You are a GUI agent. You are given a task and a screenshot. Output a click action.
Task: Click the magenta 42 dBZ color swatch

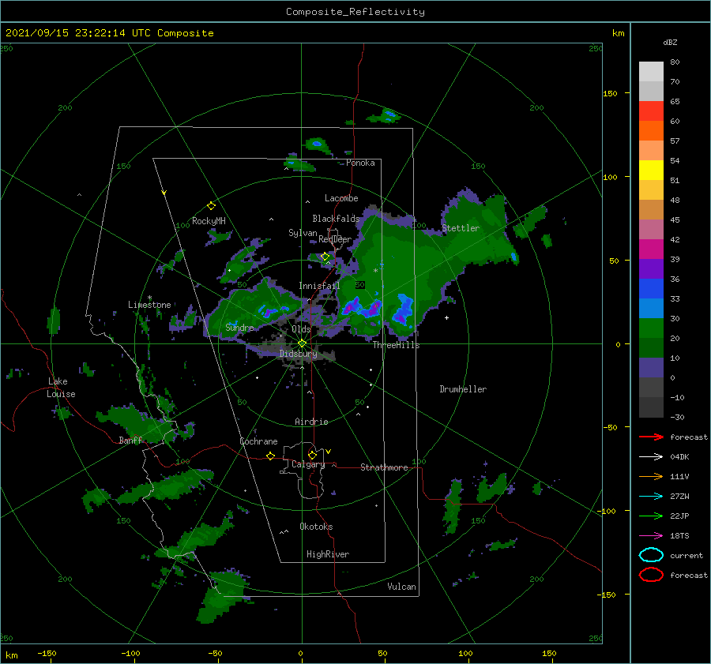[651, 249]
